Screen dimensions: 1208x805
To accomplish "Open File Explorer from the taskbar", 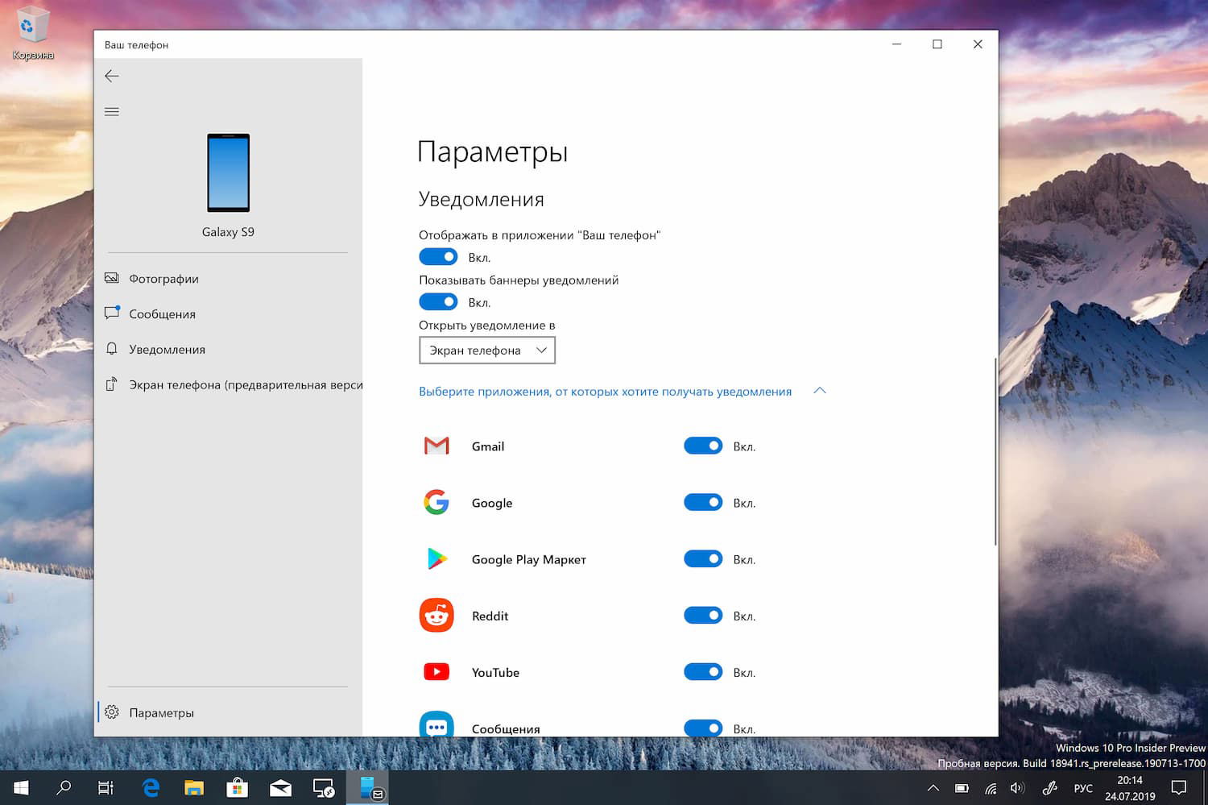I will click(194, 787).
